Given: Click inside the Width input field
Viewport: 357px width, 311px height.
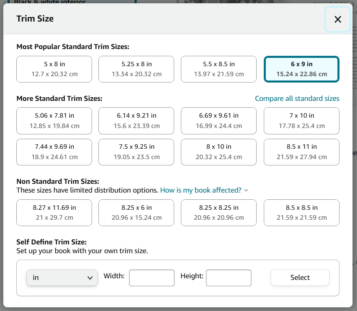Looking at the screenshot, I should (x=151, y=278).
